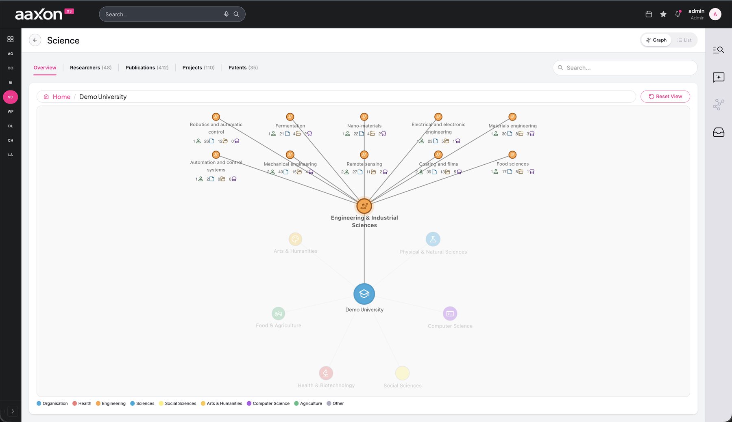The width and height of the screenshot is (732, 422).
Task: Expand the left sidebar with chevron
Action: pyautogui.click(x=13, y=411)
